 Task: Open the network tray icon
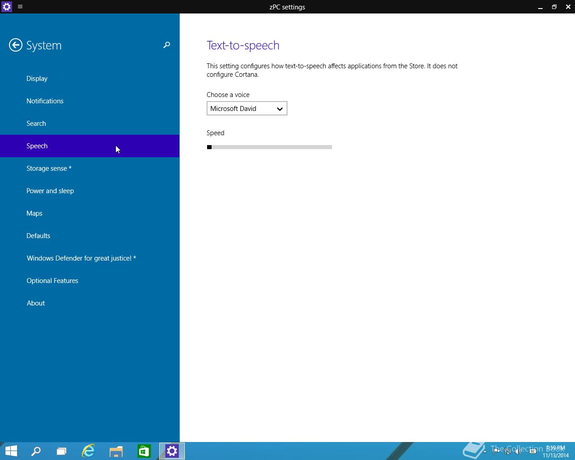coord(508,451)
